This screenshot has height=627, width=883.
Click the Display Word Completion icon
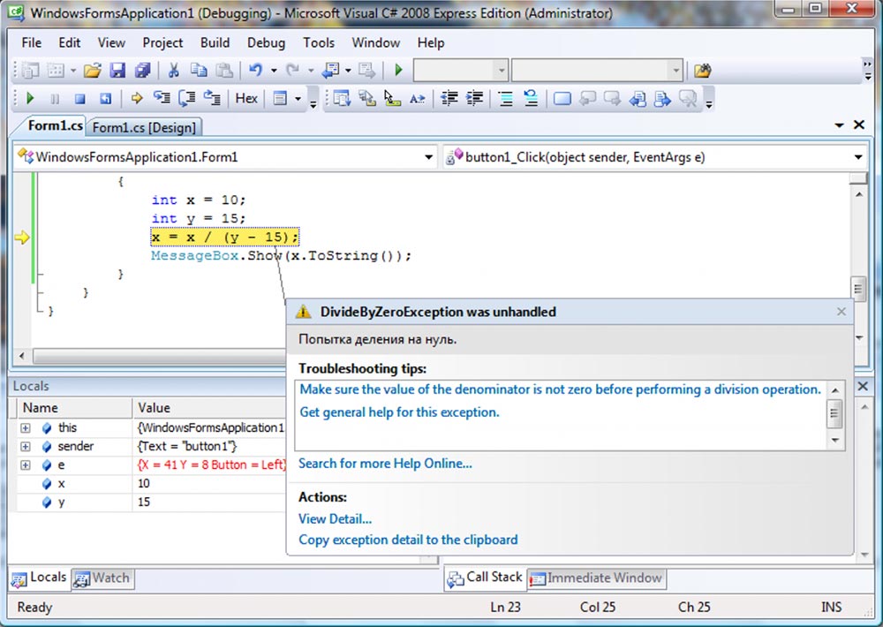(418, 99)
